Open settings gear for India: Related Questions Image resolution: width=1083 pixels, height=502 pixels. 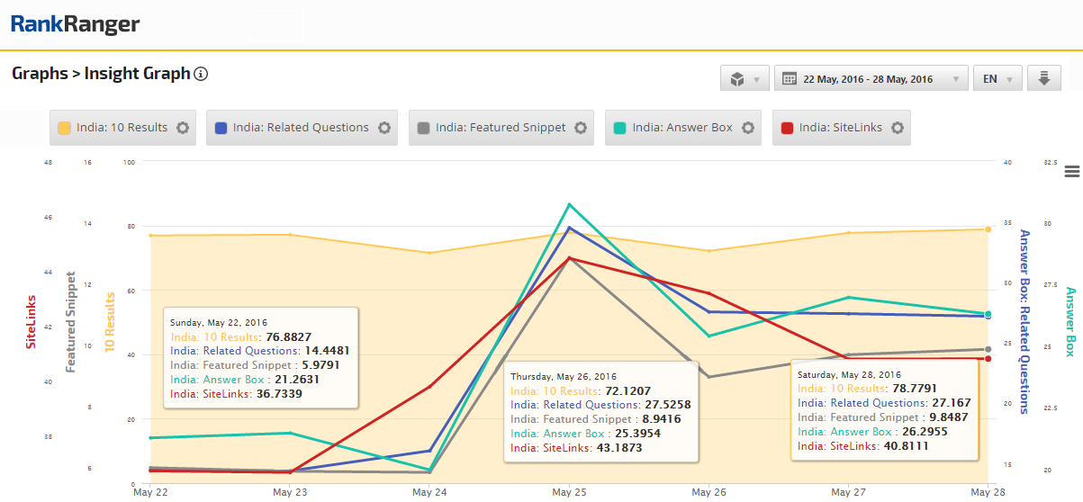point(384,128)
